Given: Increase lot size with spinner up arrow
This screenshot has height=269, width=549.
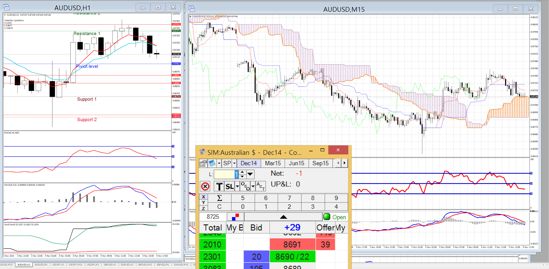Looking at the screenshot, I should (x=242, y=172).
